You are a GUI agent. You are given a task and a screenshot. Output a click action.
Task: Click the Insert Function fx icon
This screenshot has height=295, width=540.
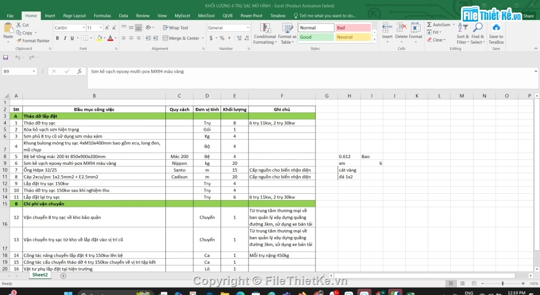[80, 71]
